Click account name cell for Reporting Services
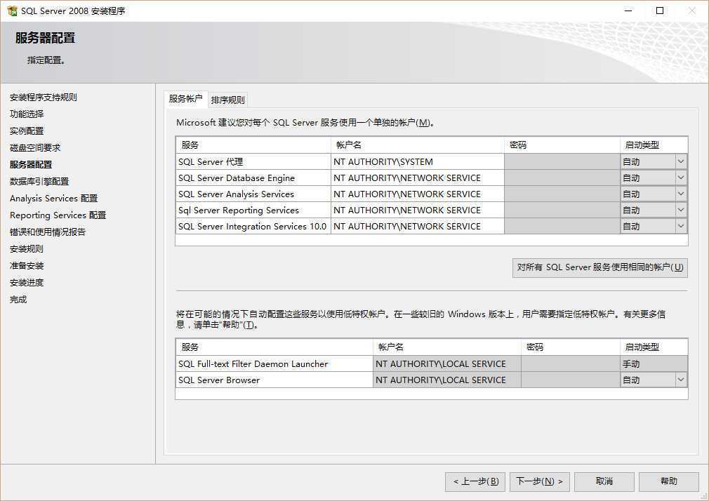Screen dimensions: 709x501 418,211
